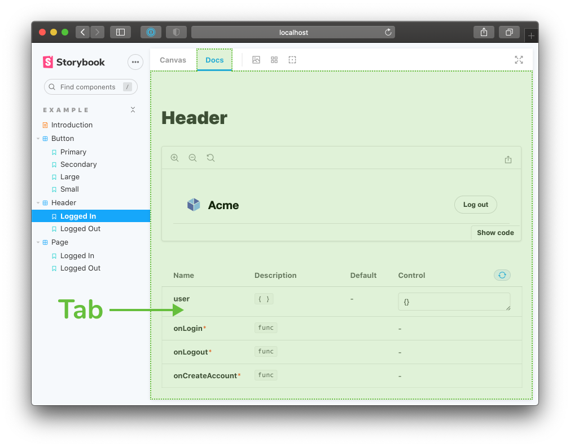This screenshot has height=447, width=570.
Task: Toggle the outline dashed-square icon
Action: coord(292,60)
